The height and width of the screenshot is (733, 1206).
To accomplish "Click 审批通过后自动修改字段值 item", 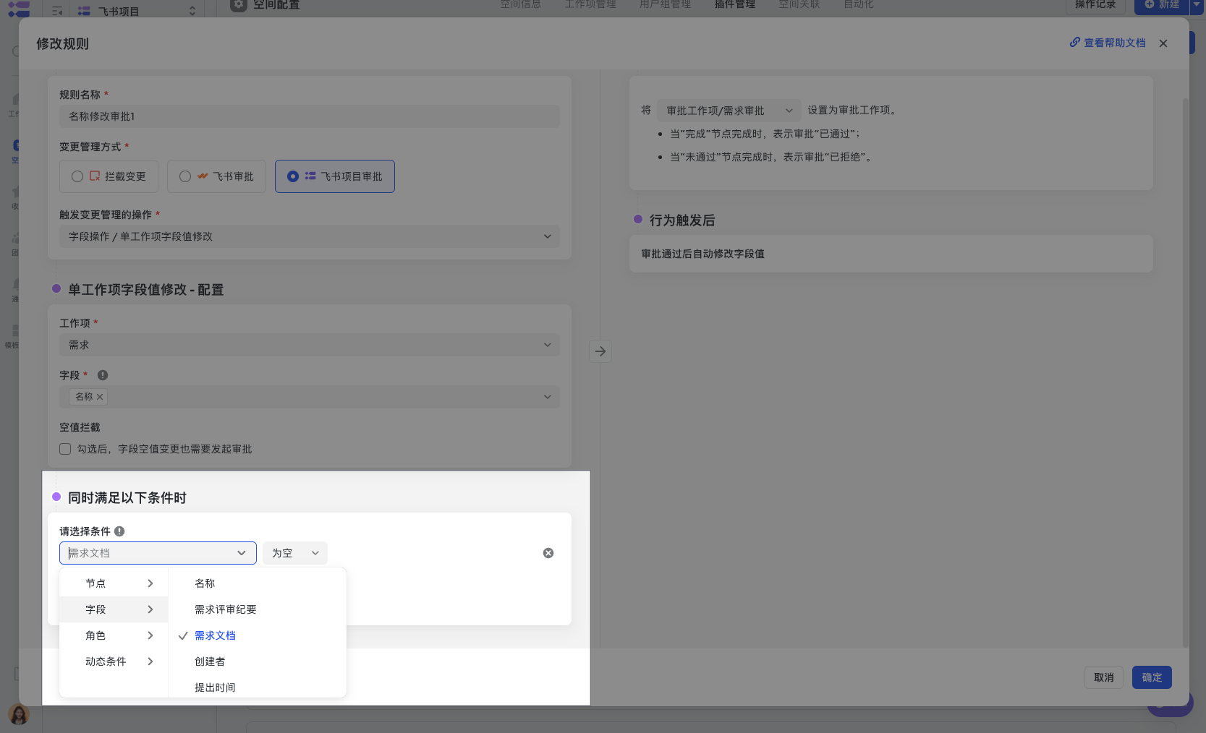I will click(x=891, y=254).
